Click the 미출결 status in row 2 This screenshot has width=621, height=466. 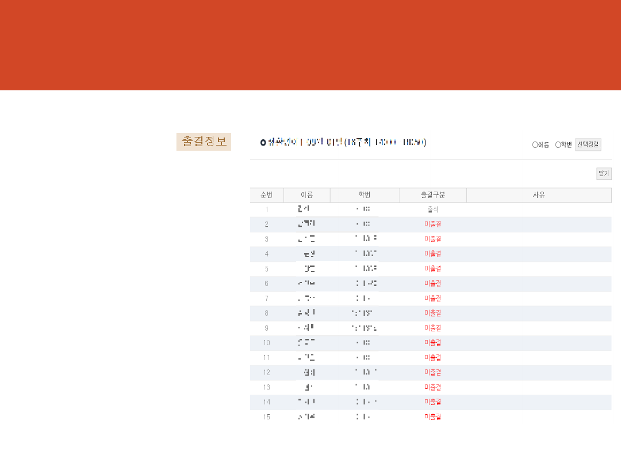point(432,224)
